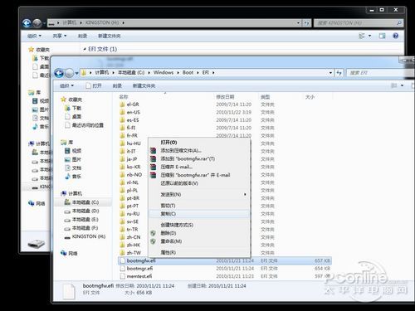
Task: Select the zh-CN folder icon
Action: pos(122,237)
